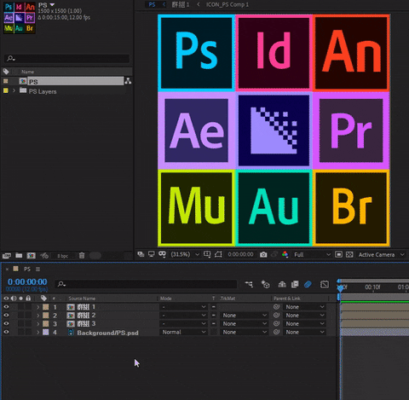Open TrkMat dropdown for layer 群組 2
Image resolution: width=409 pixels, height=400 pixels.
[244, 316]
